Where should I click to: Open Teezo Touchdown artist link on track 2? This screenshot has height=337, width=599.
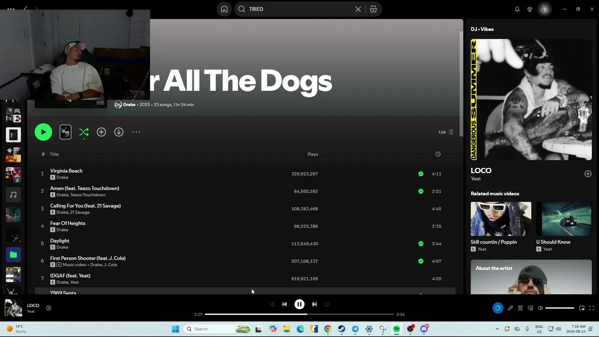point(88,195)
